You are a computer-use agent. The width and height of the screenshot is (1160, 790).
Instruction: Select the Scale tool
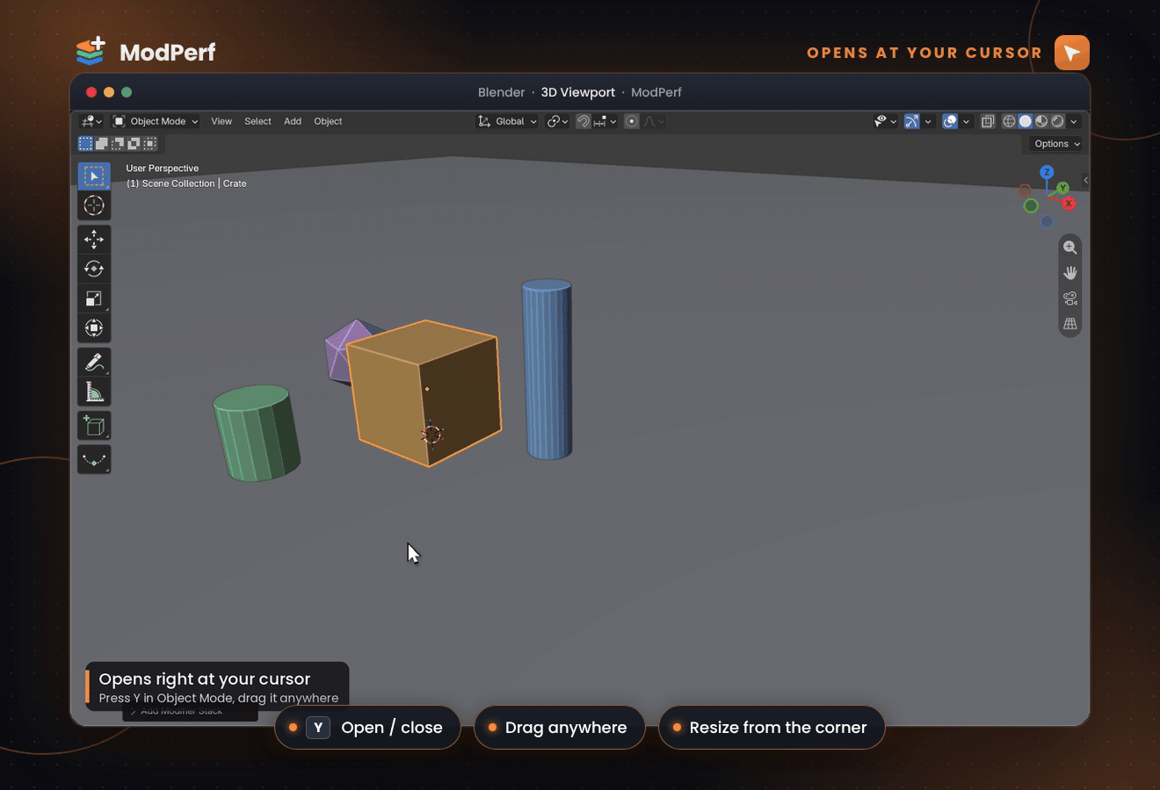pos(94,298)
